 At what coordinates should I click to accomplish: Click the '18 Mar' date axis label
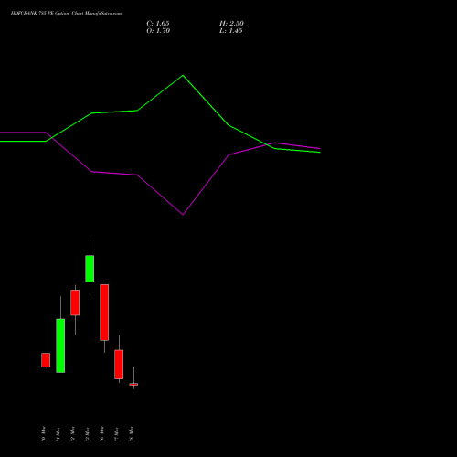132,434
